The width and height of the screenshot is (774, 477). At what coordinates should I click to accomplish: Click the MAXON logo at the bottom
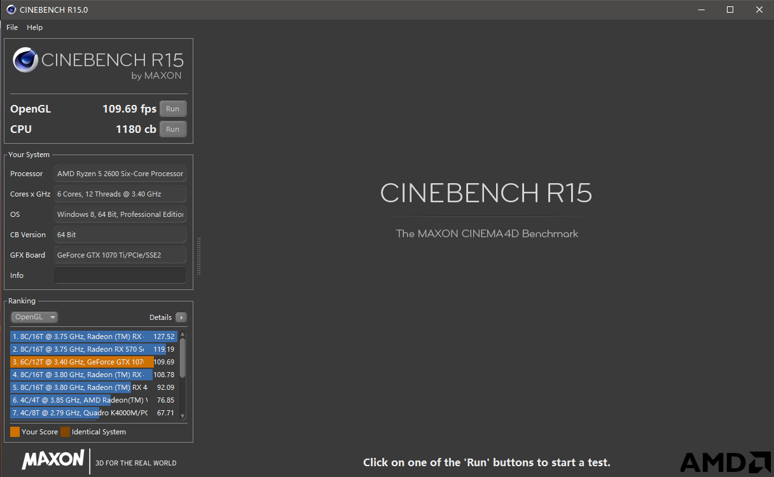(53, 460)
